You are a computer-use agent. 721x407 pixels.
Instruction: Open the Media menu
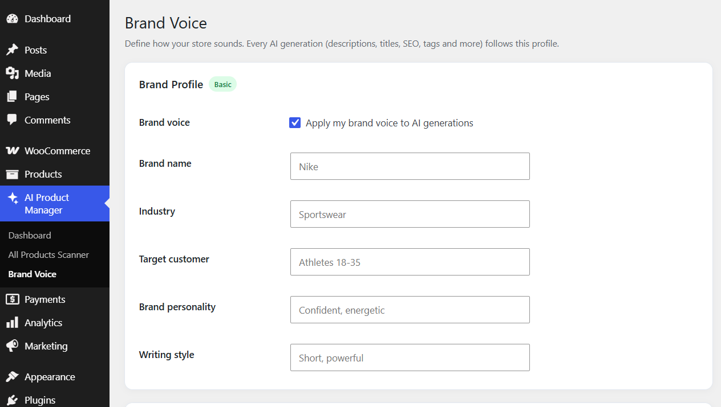coord(55,73)
